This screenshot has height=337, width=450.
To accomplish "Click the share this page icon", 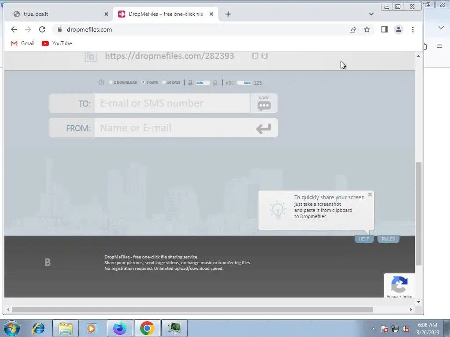I will (x=353, y=29).
